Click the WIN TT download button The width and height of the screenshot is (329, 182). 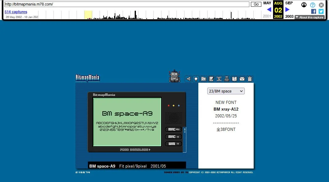pos(174,144)
